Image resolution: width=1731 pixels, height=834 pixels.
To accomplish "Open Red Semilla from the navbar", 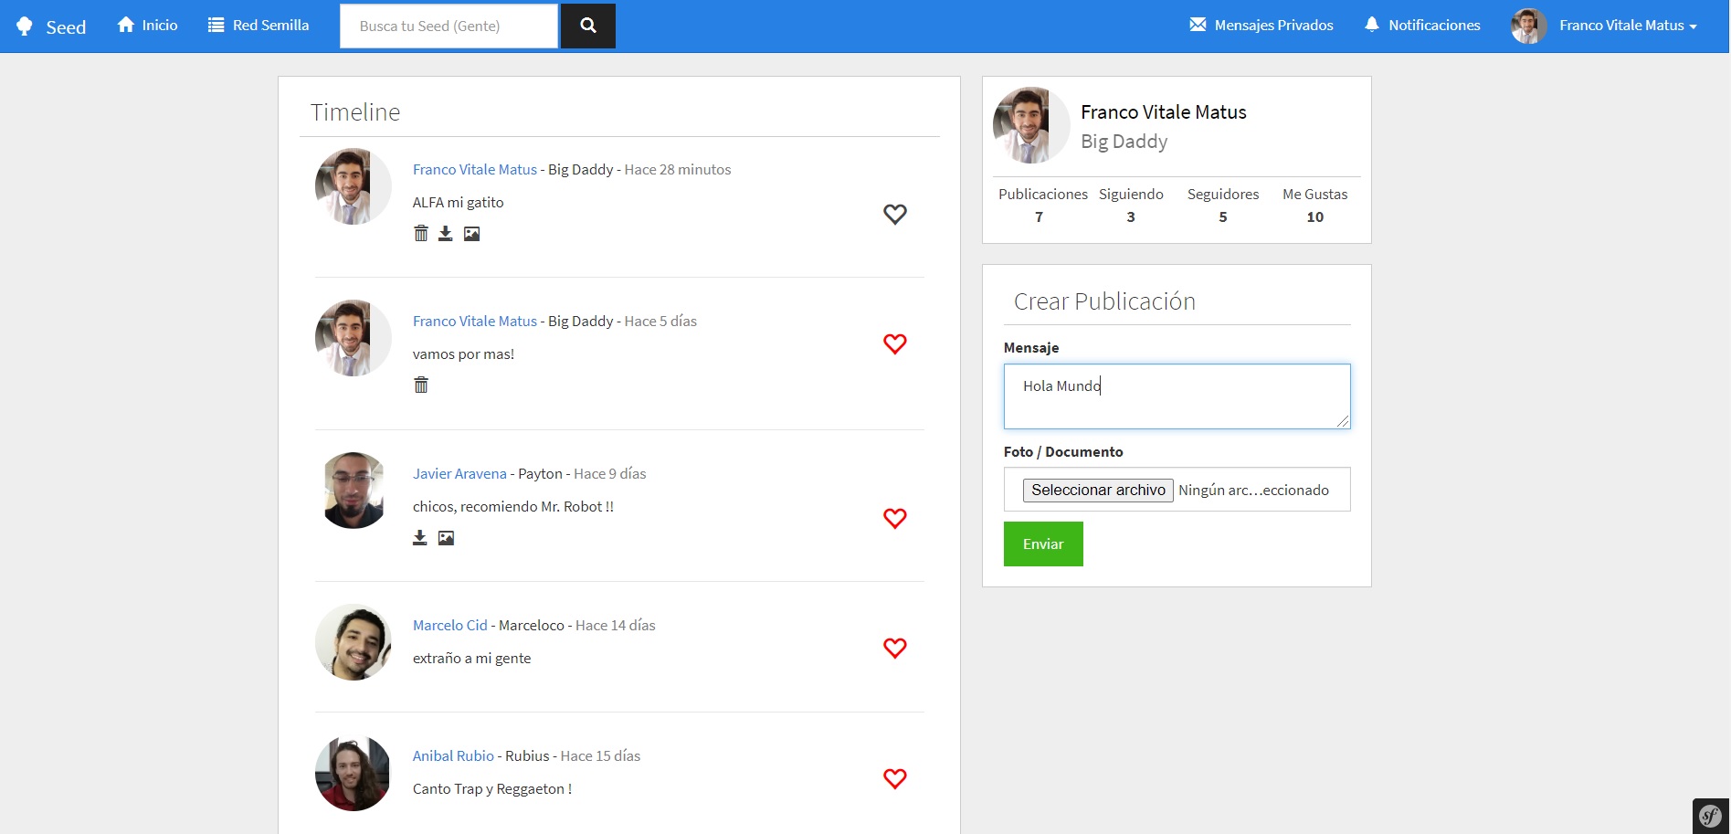I will click(x=259, y=25).
